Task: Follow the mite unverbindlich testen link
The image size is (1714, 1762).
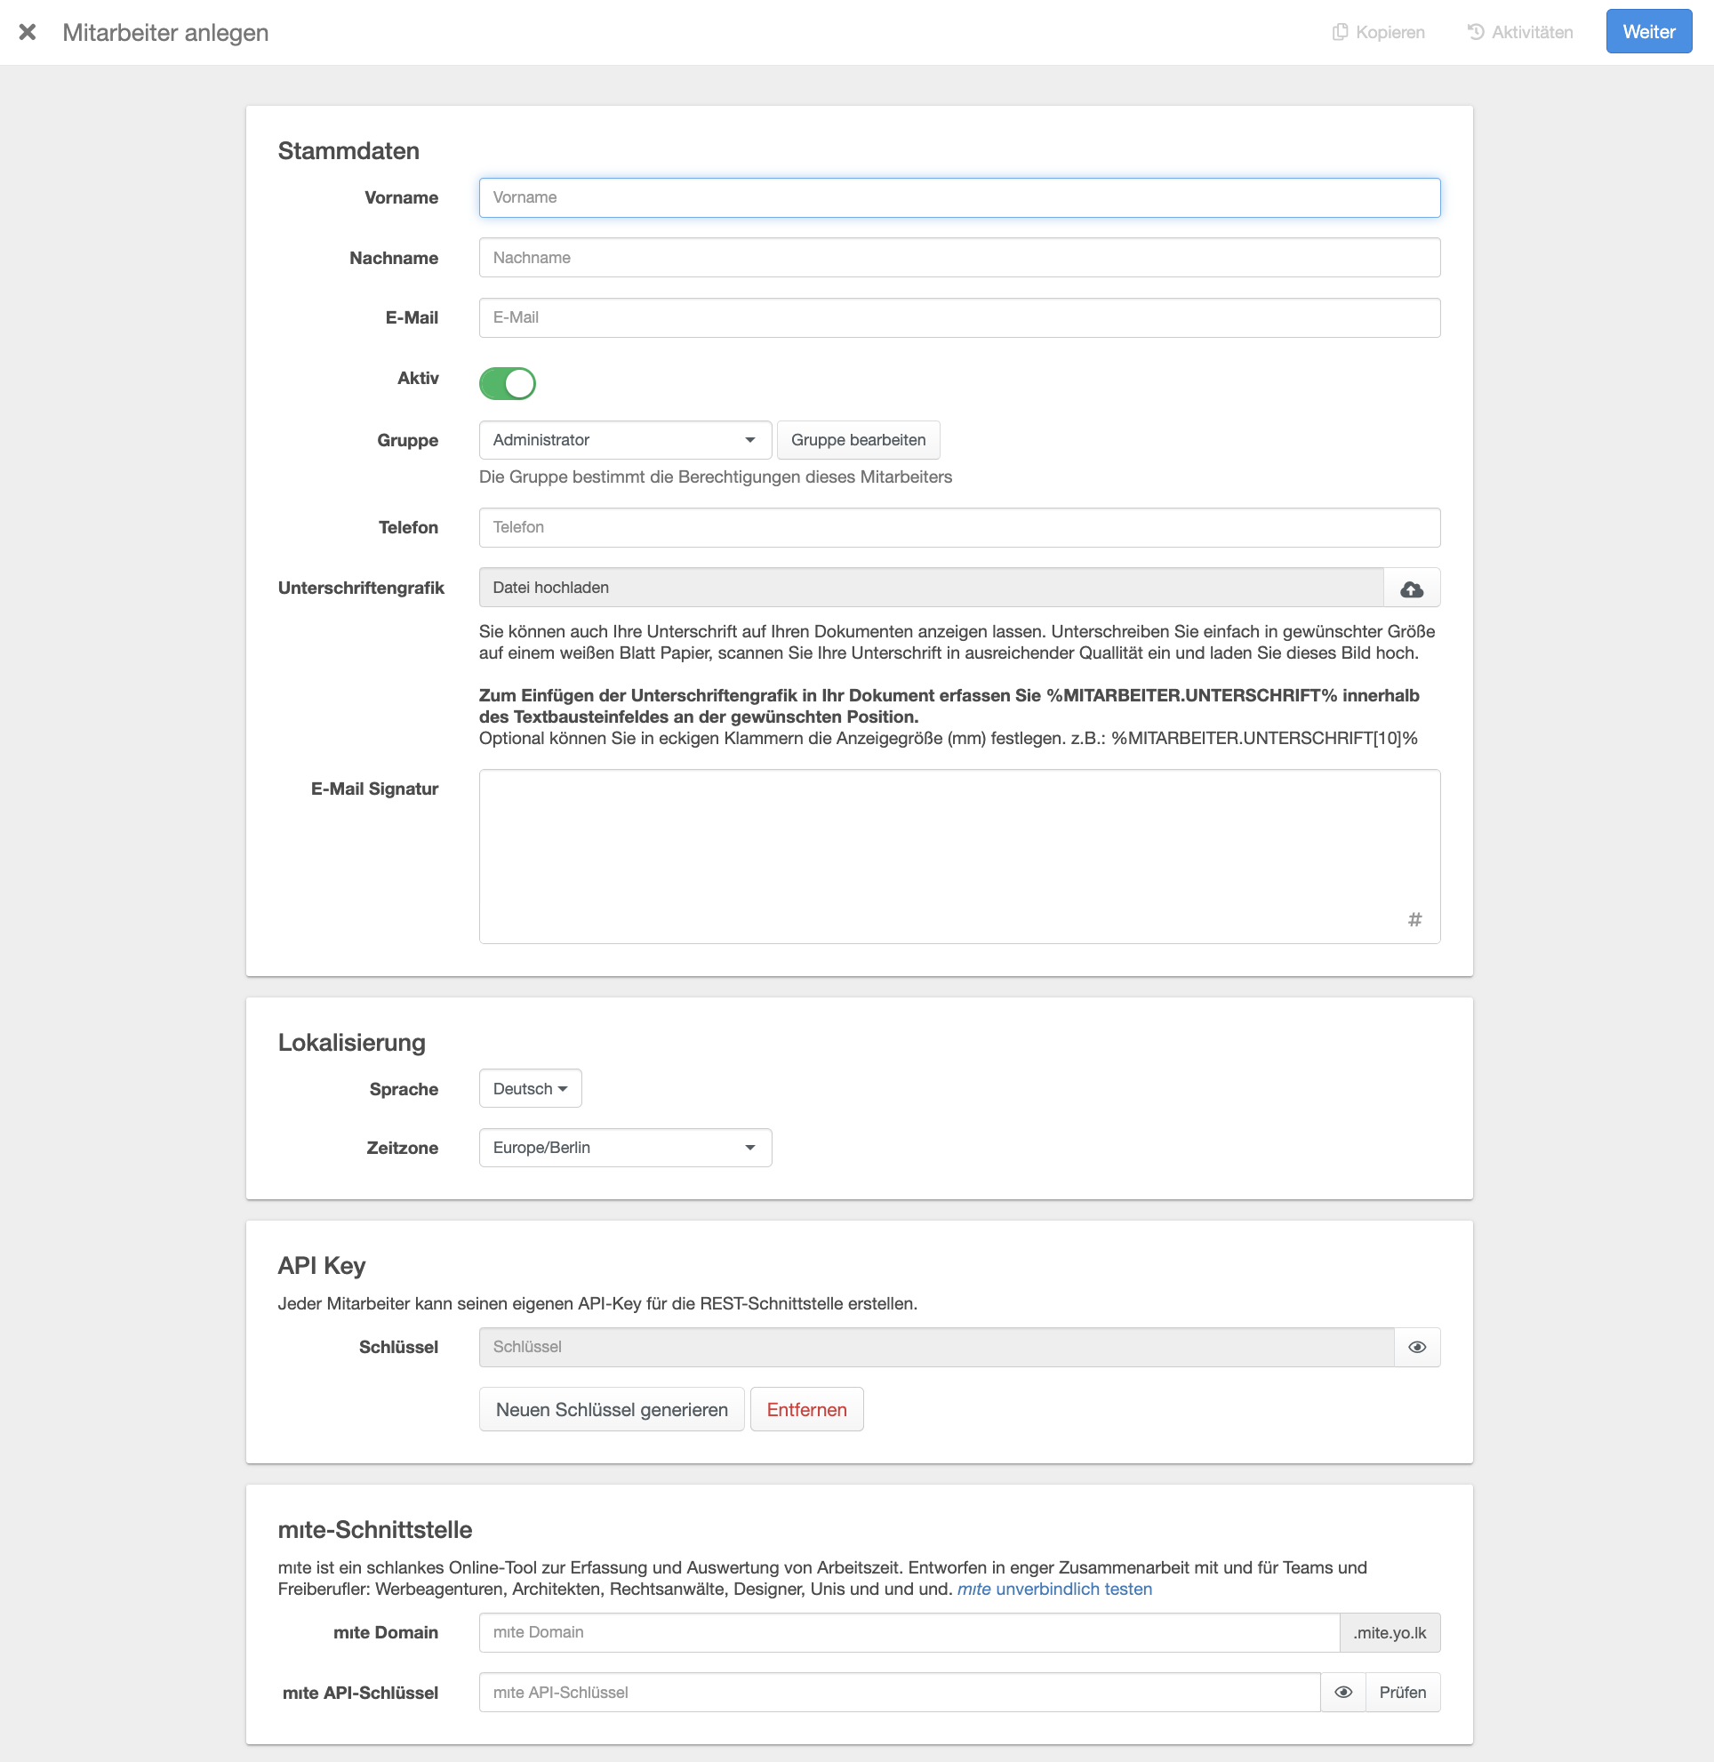Action: (1054, 1590)
